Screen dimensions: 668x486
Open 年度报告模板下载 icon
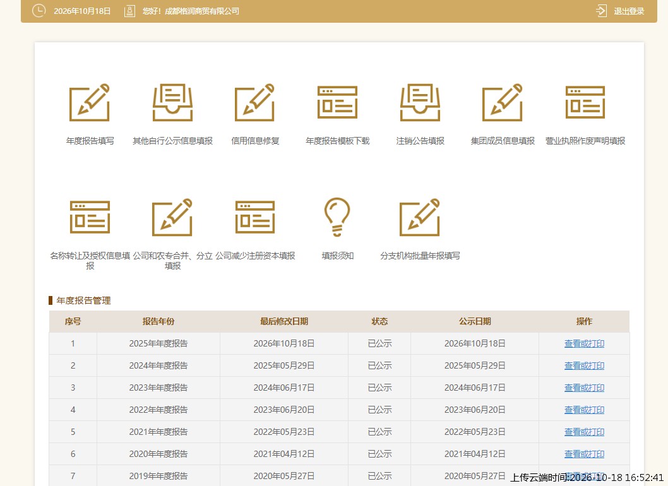coord(337,103)
